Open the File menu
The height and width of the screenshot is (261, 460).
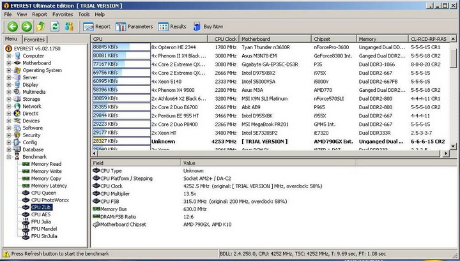[x=8, y=14]
